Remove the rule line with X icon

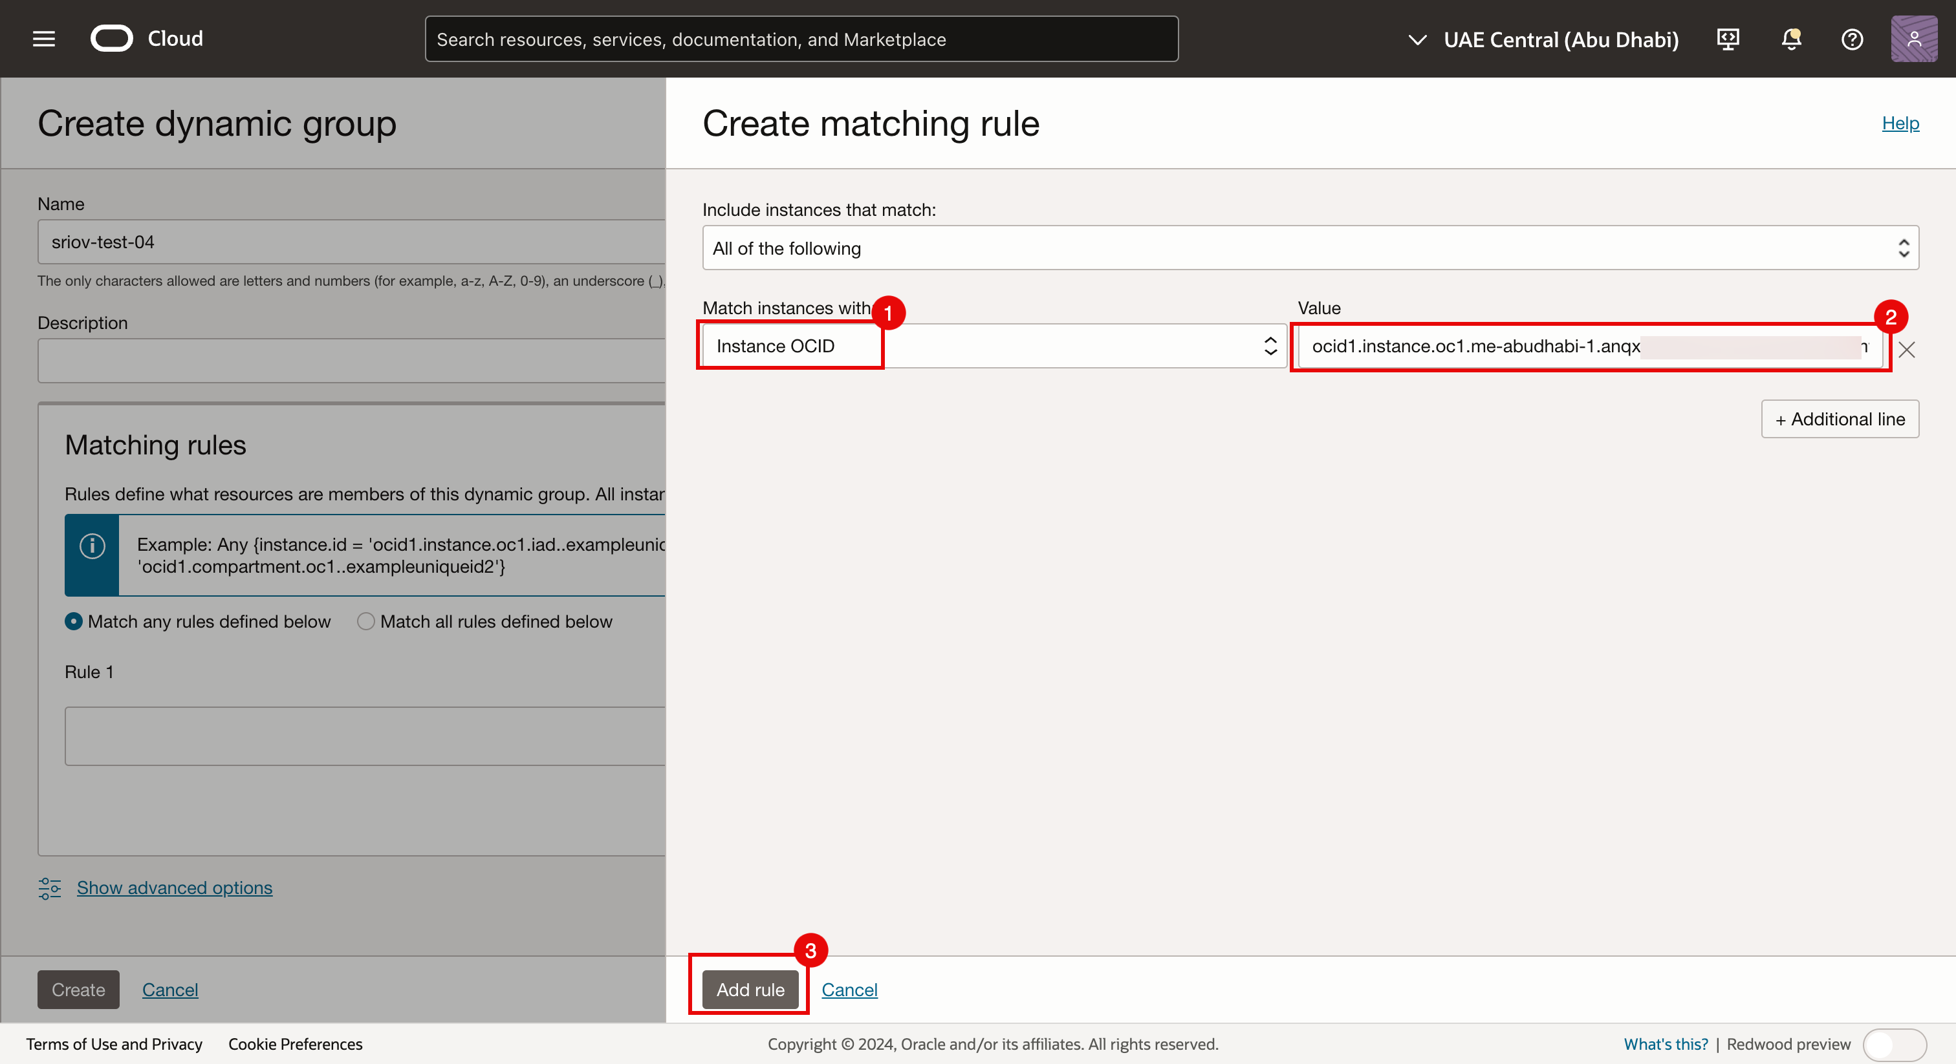coord(1907,349)
